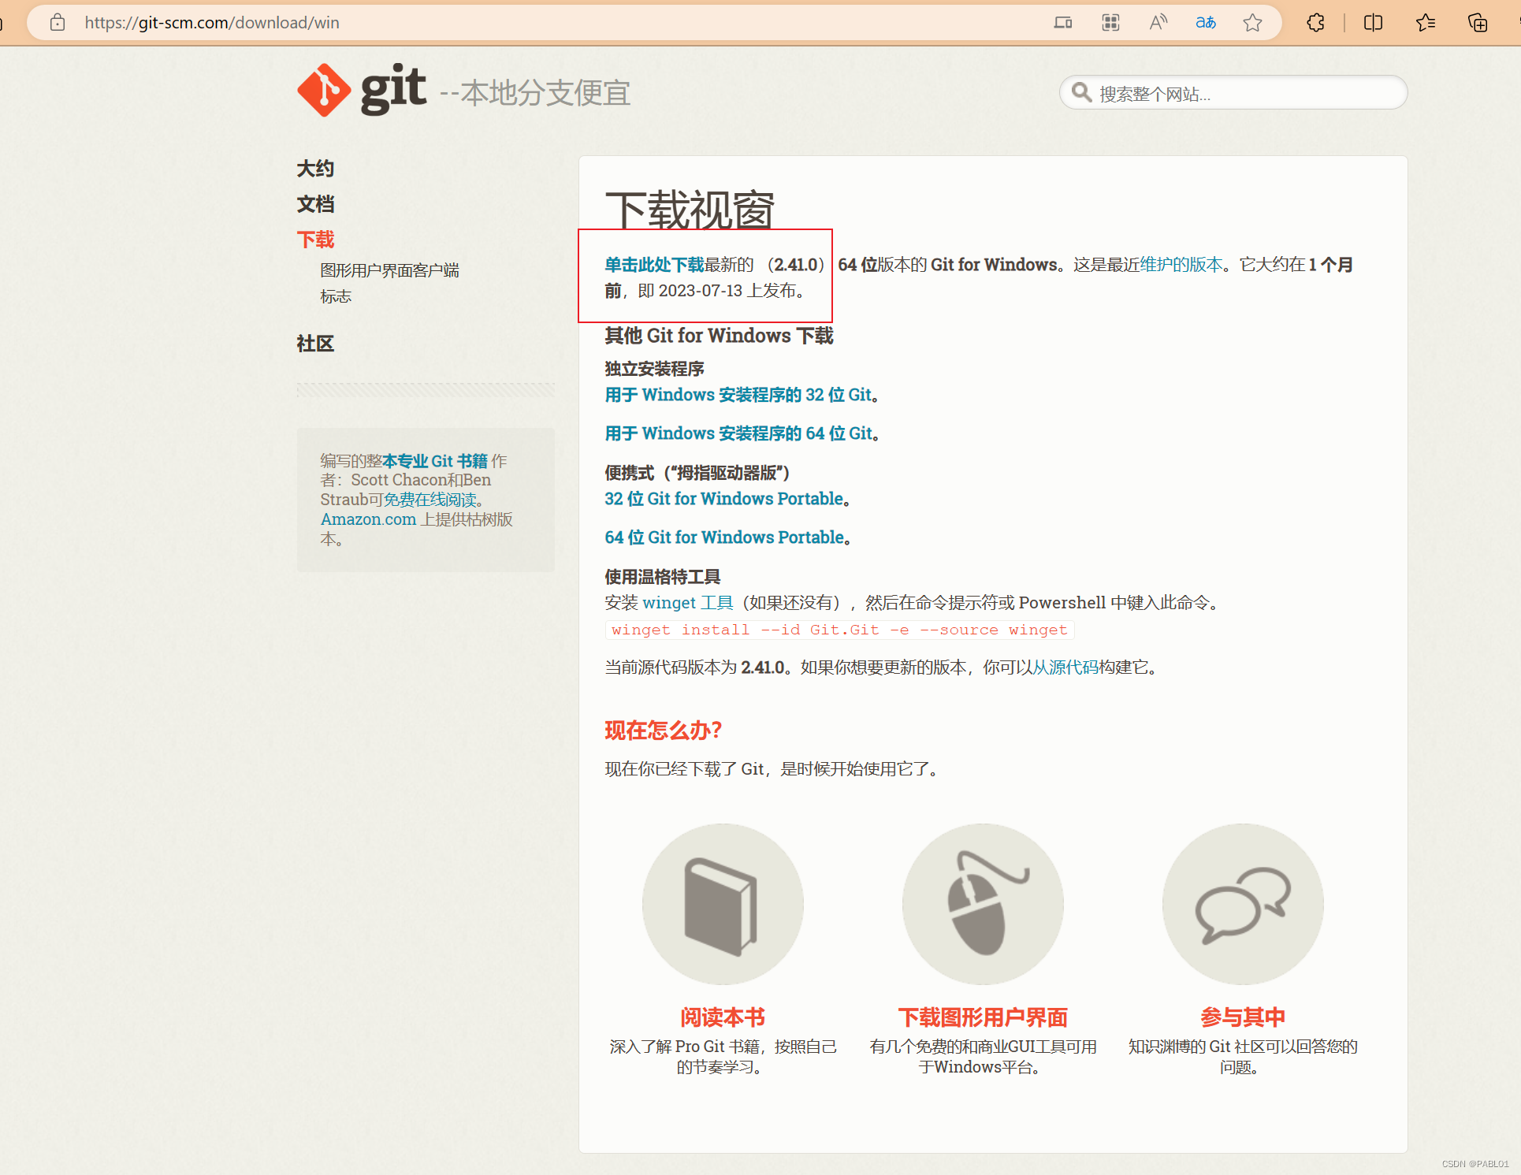Activate Read Aloud icon
1521x1175 pixels.
(1158, 22)
